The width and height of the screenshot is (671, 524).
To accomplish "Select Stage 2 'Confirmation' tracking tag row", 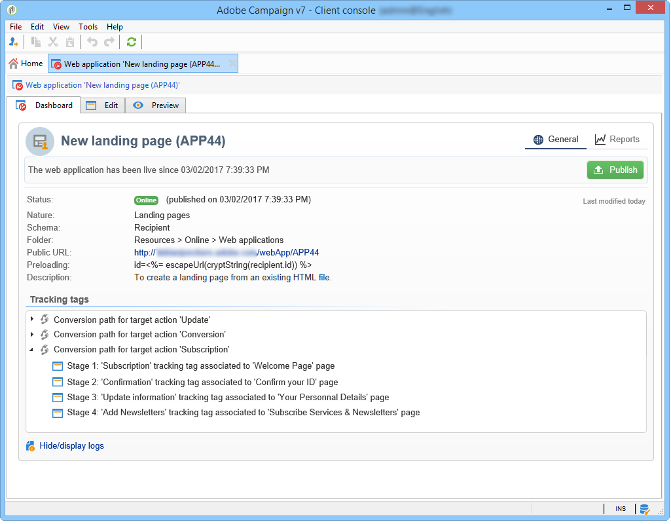I will click(202, 382).
